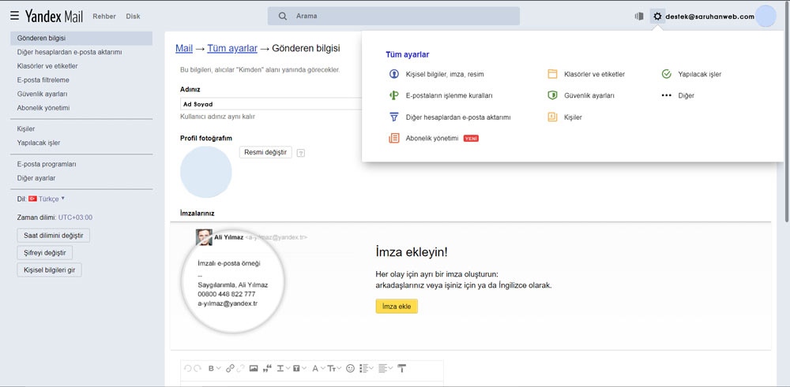Click the Tüm ayarlar breadcrumb link
This screenshot has width=790, height=387.
232,48
